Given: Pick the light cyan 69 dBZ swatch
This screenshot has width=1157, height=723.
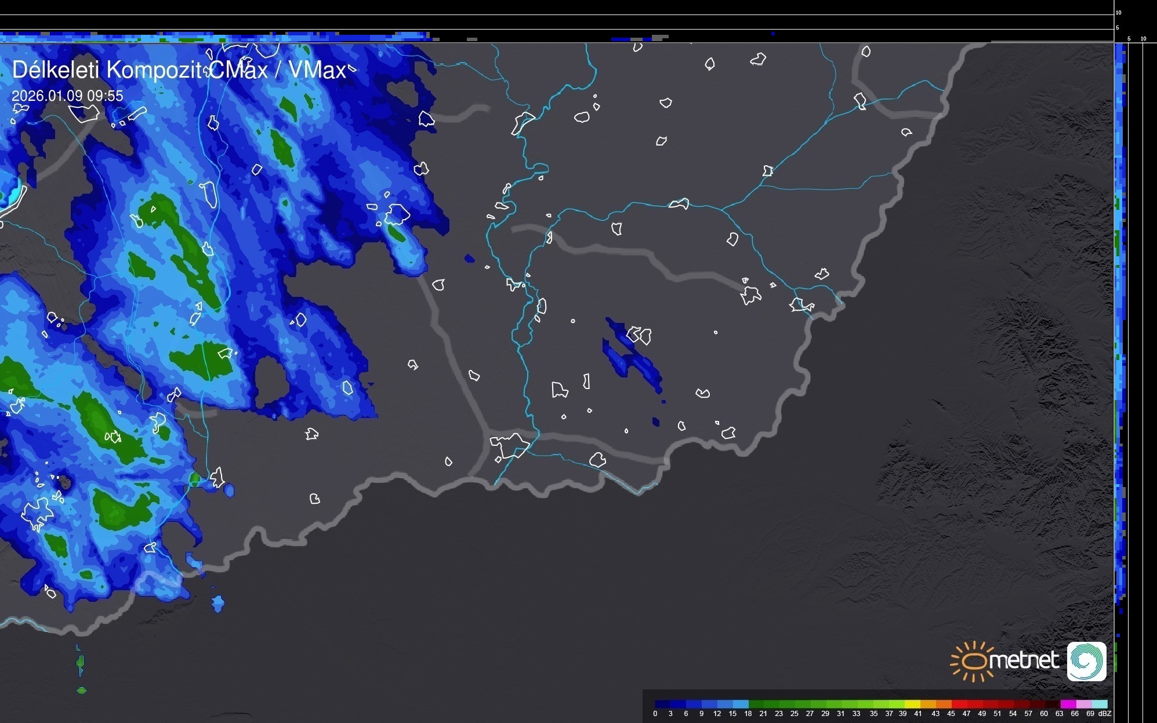Looking at the screenshot, I should click(x=1100, y=704).
